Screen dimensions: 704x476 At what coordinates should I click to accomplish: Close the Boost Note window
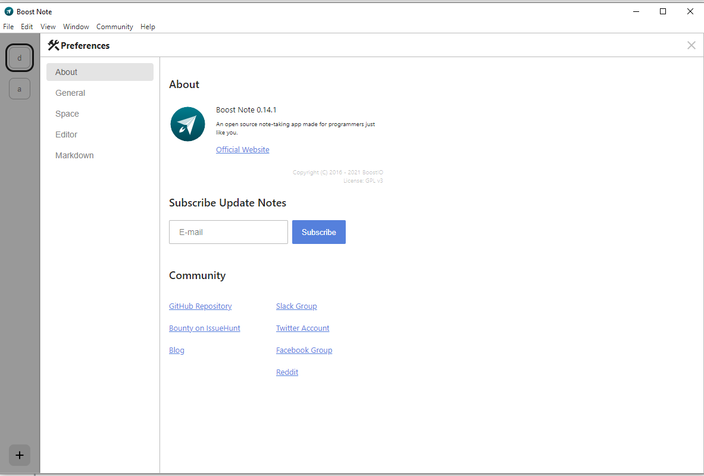[x=690, y=12]
